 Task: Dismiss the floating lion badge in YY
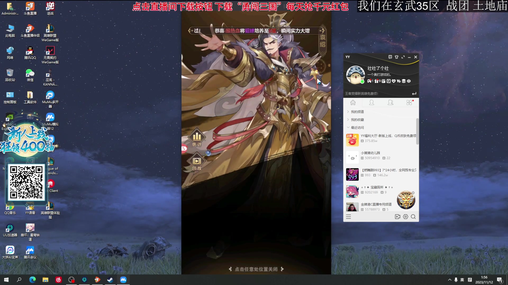tap(413, 193)
